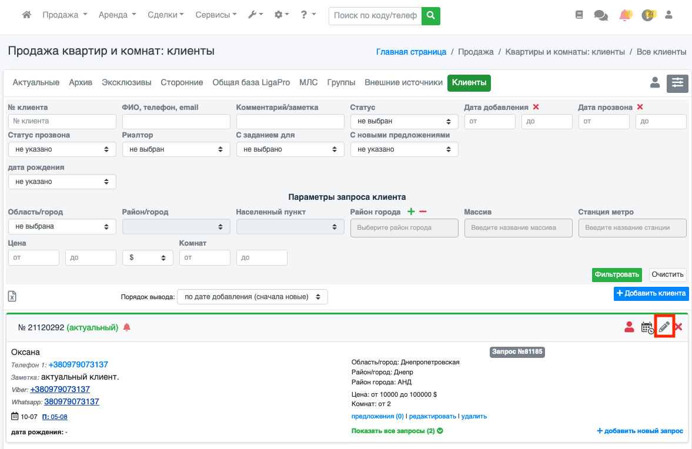Open the calendar schedule icon in client card

[647, 327]
